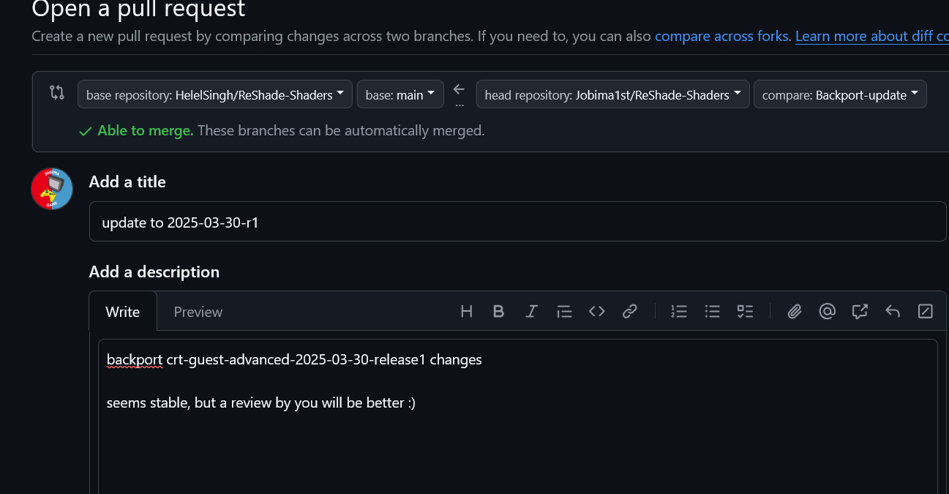The width and height of the screenshot is (949, 494).
Task: Switch to the Preview tab
Action: 198,312
